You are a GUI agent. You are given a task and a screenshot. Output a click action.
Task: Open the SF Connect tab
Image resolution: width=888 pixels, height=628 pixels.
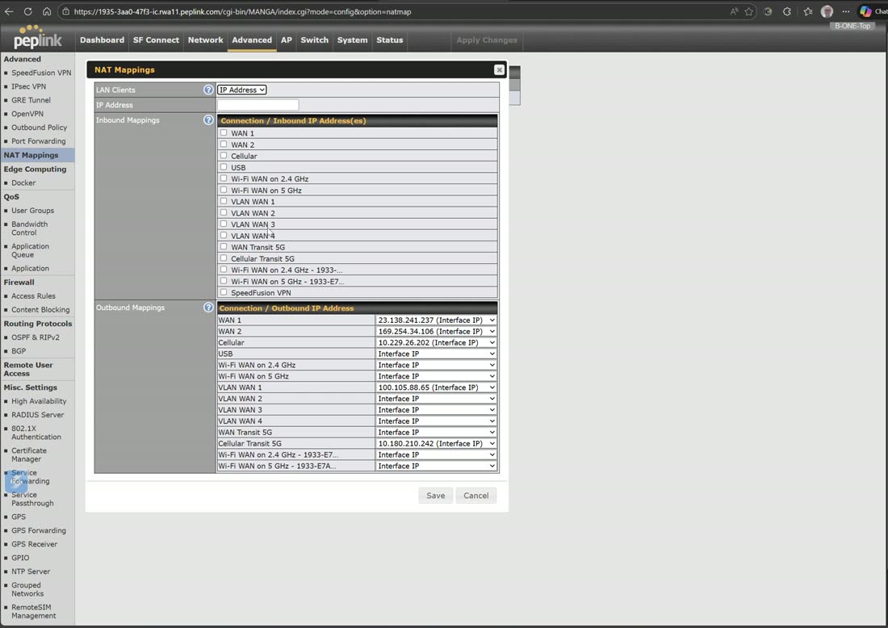click(x=156, y=40)
